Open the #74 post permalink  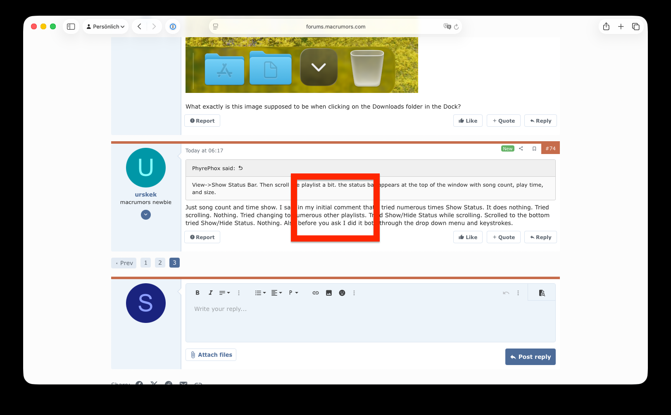(x=550, y=149)
